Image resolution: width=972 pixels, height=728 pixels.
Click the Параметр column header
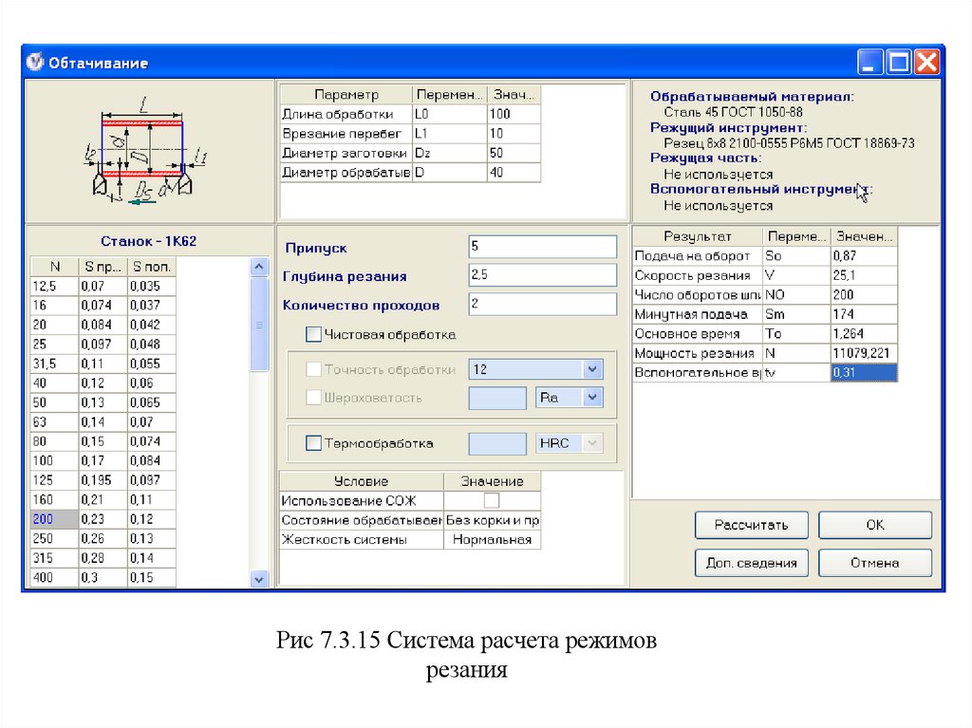click(x=346, y=95)
